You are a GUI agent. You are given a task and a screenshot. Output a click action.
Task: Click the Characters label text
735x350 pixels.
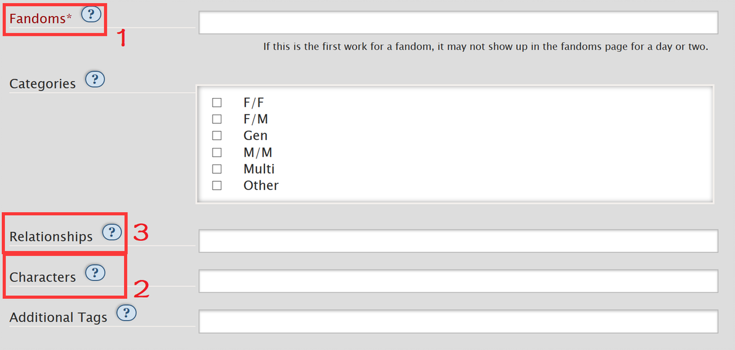pyautogui.click(x=43, y=277)
